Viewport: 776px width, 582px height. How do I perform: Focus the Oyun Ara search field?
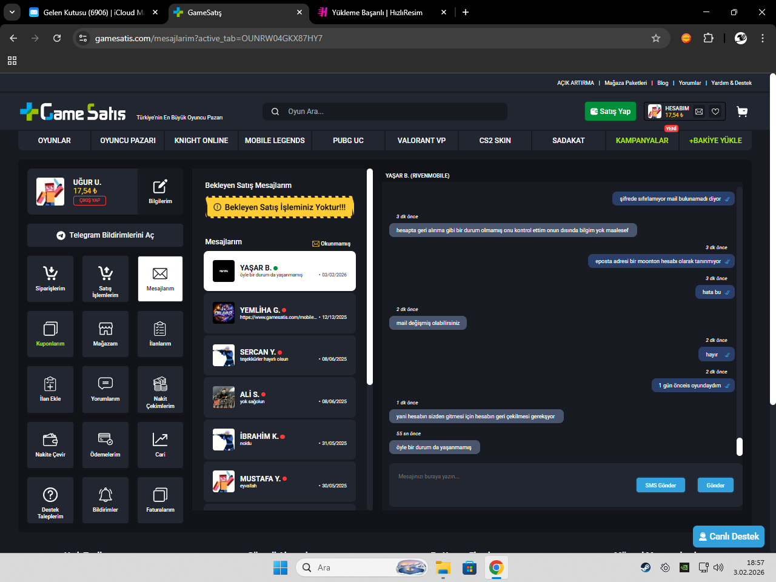tap(385, 112)
